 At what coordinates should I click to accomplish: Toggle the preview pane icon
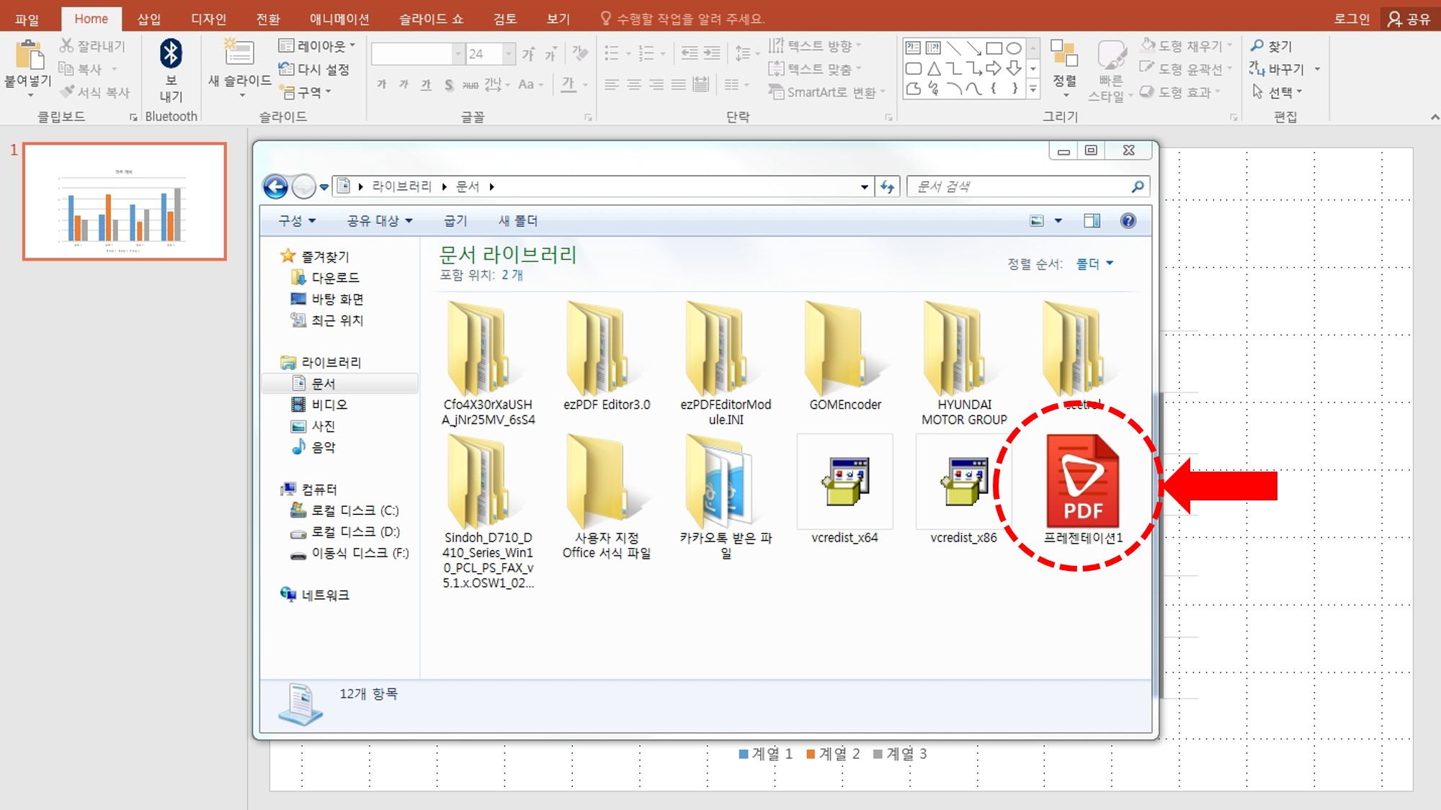1092,221
